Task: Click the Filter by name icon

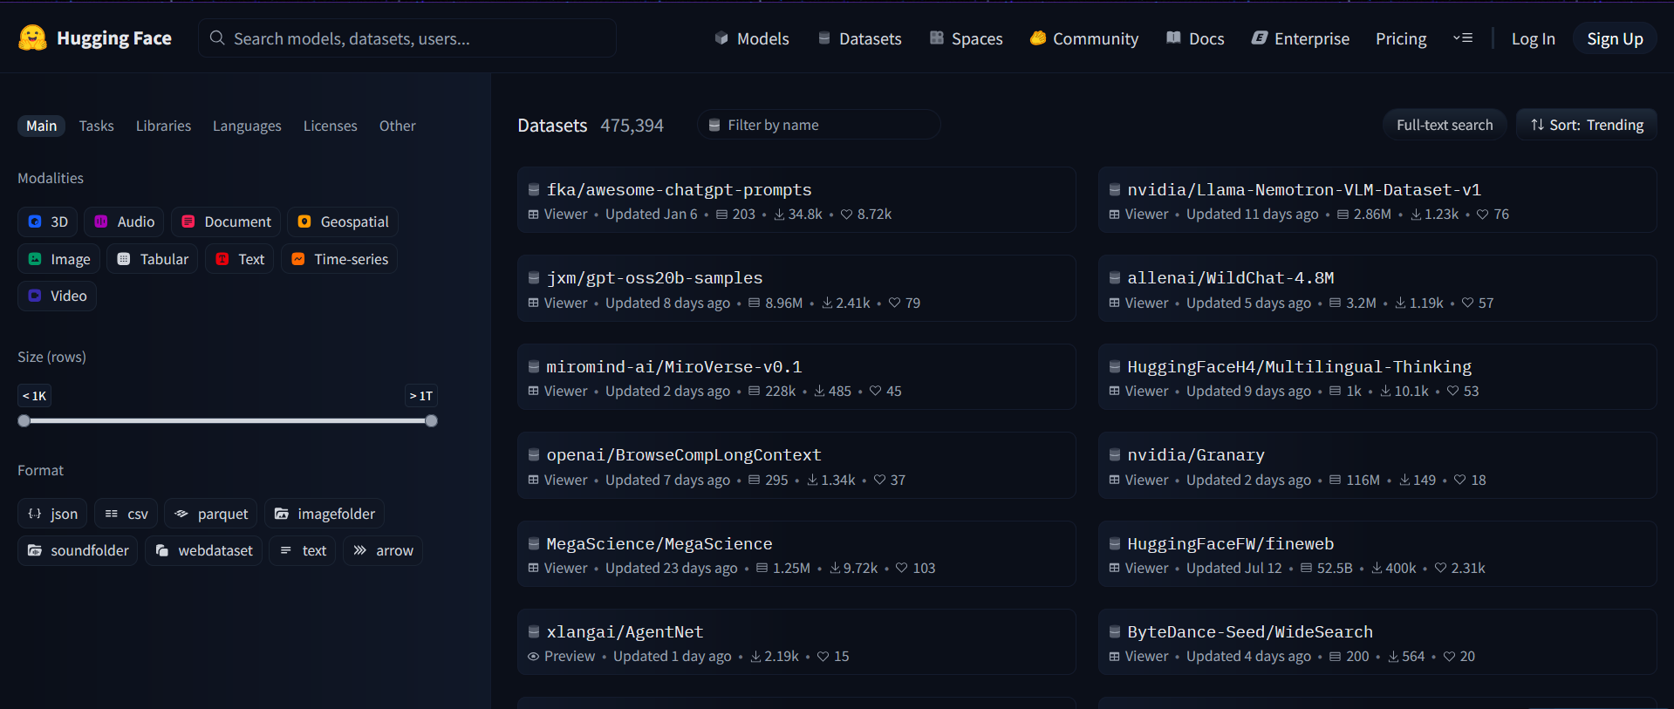Action: pos(714,125)
